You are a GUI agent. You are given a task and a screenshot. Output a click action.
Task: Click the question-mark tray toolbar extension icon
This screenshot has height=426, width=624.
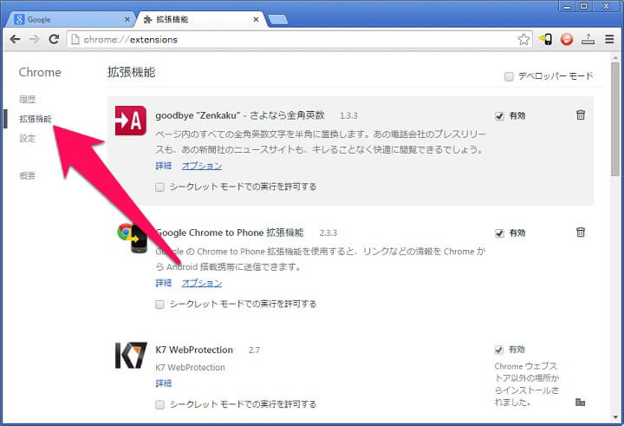click(x=588, y=39)
